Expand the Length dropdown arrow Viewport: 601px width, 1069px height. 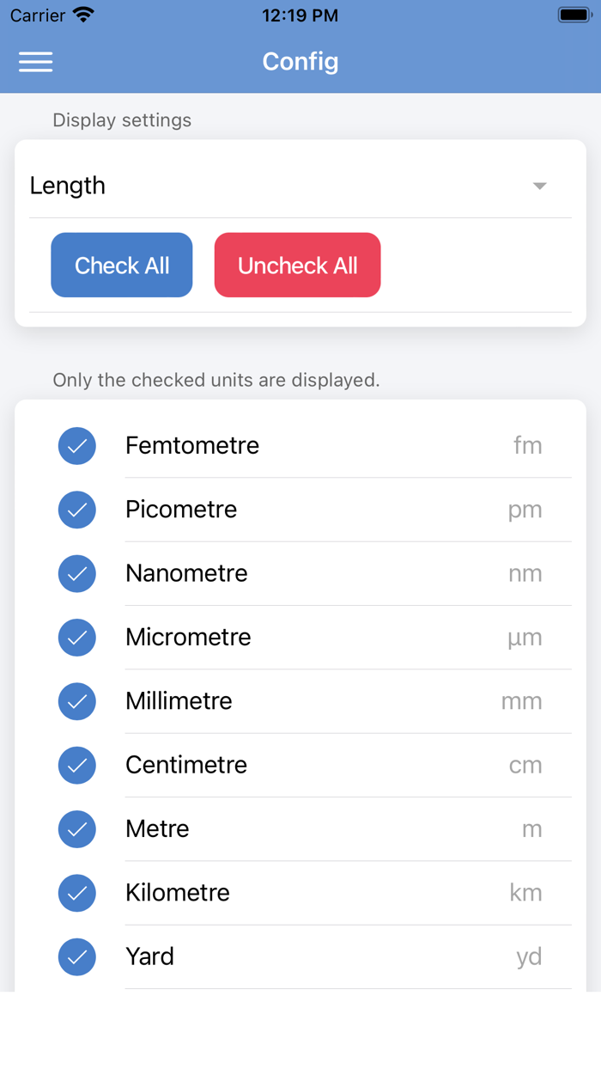tap(539, 186)
